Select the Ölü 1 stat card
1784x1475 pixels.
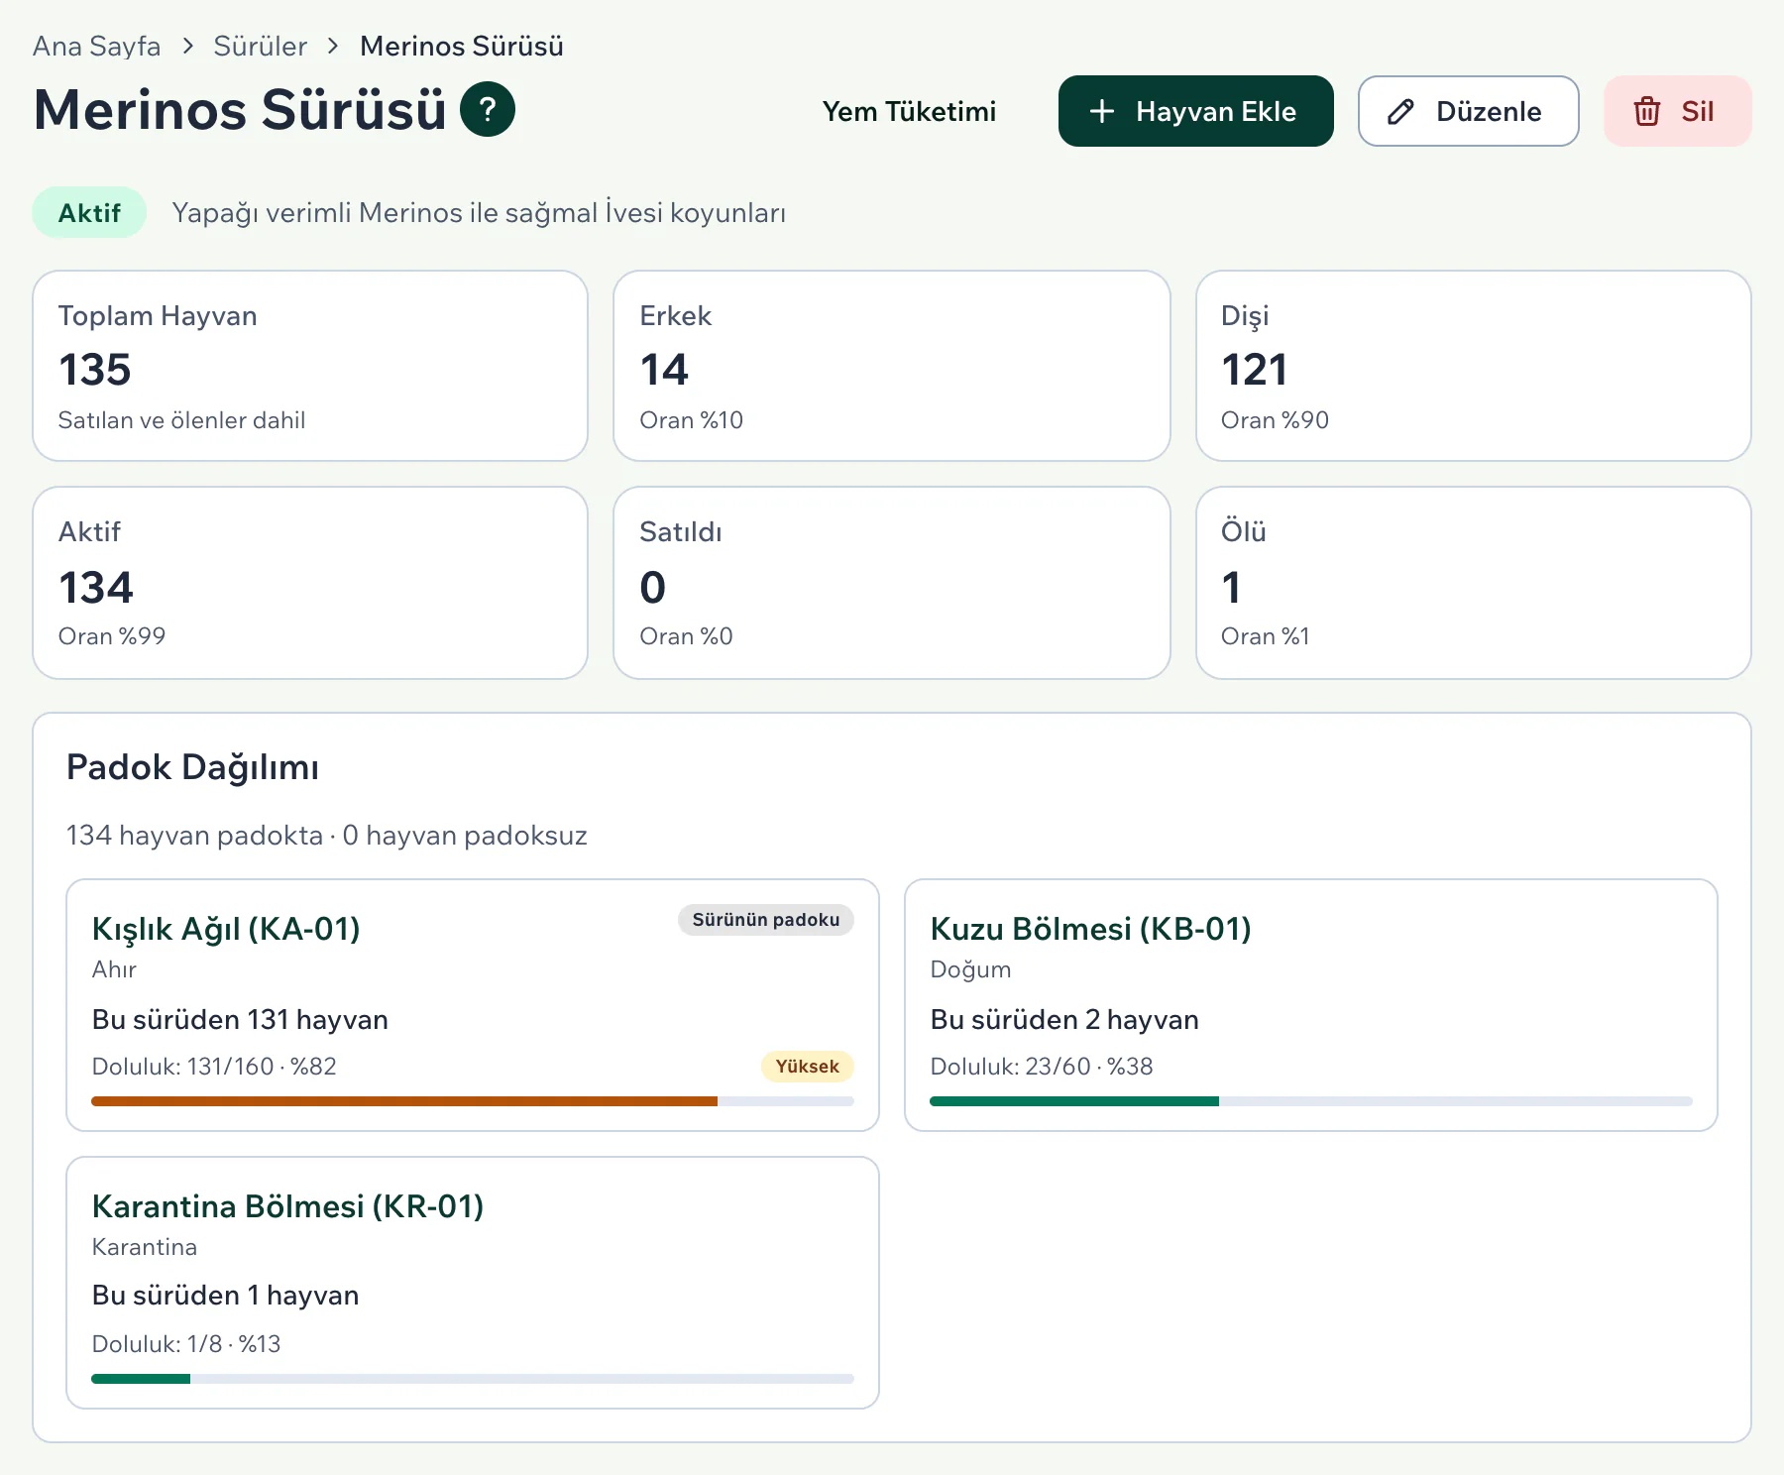pyautogui.click(x=1474, y=583)
